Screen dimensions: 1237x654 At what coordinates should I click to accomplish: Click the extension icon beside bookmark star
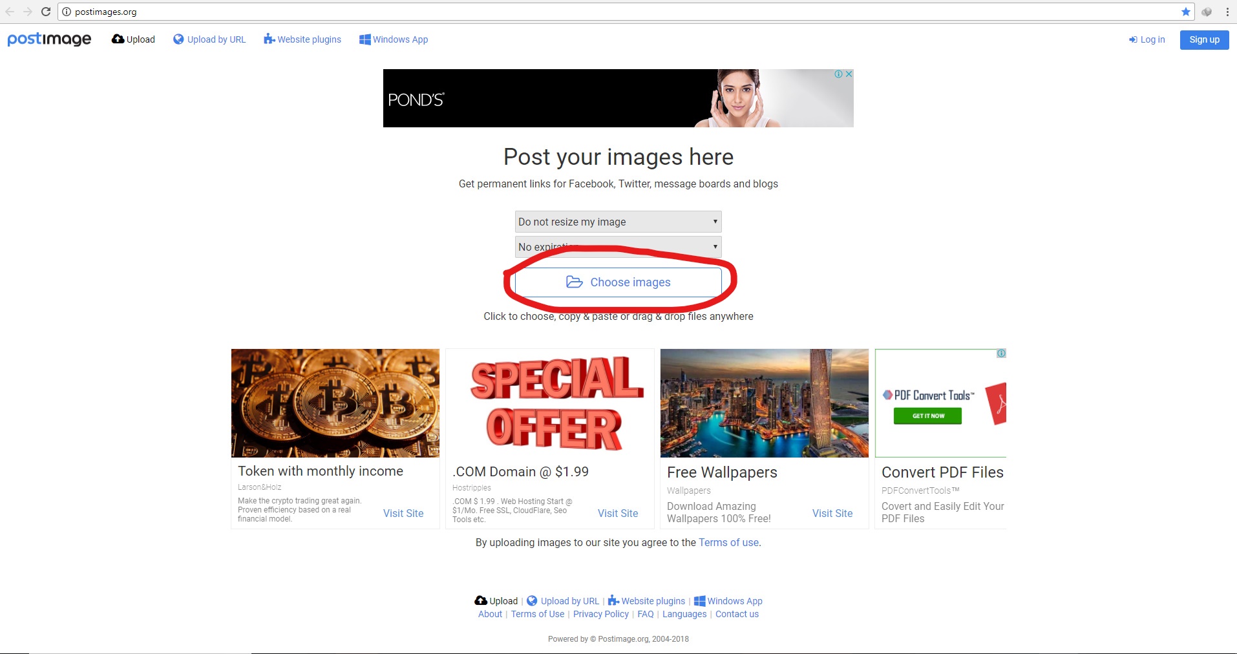1207,12
